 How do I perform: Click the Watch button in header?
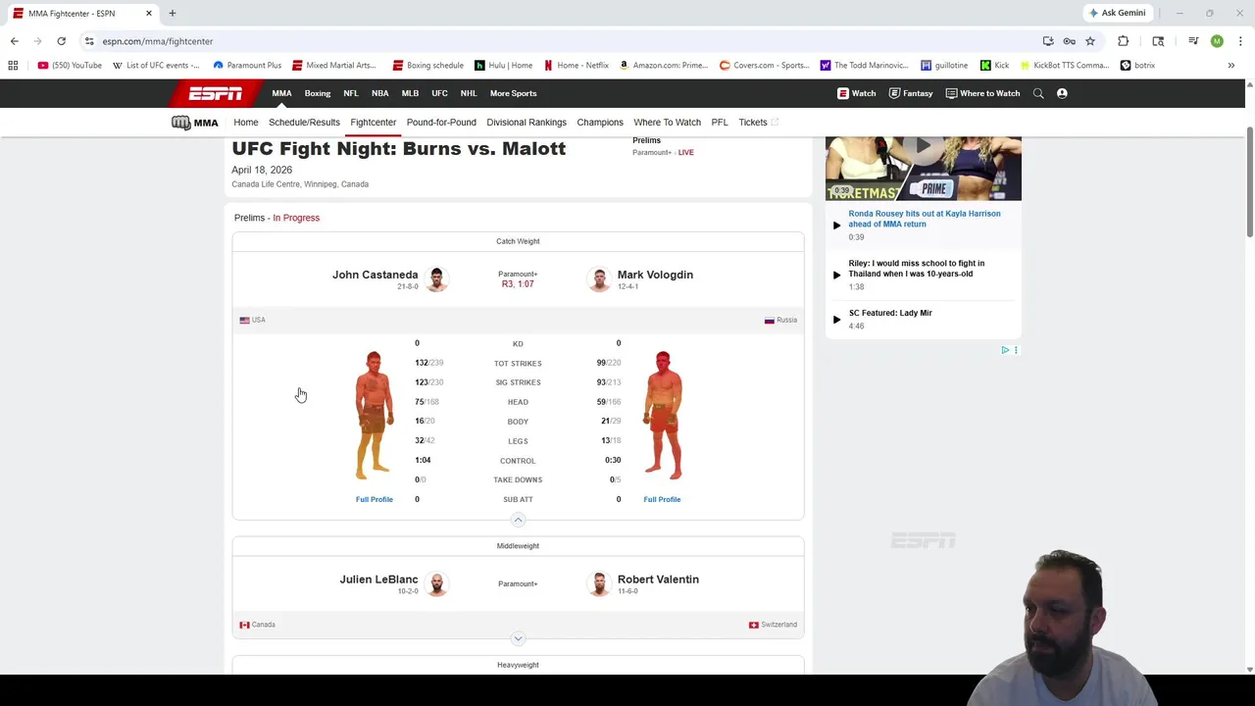(x=856, y=93)
